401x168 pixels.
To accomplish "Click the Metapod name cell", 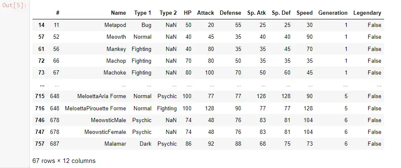I will click(115, 25).
